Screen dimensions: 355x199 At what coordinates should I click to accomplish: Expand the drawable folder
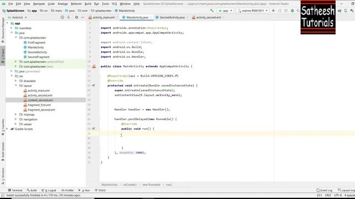pos(16,81)
